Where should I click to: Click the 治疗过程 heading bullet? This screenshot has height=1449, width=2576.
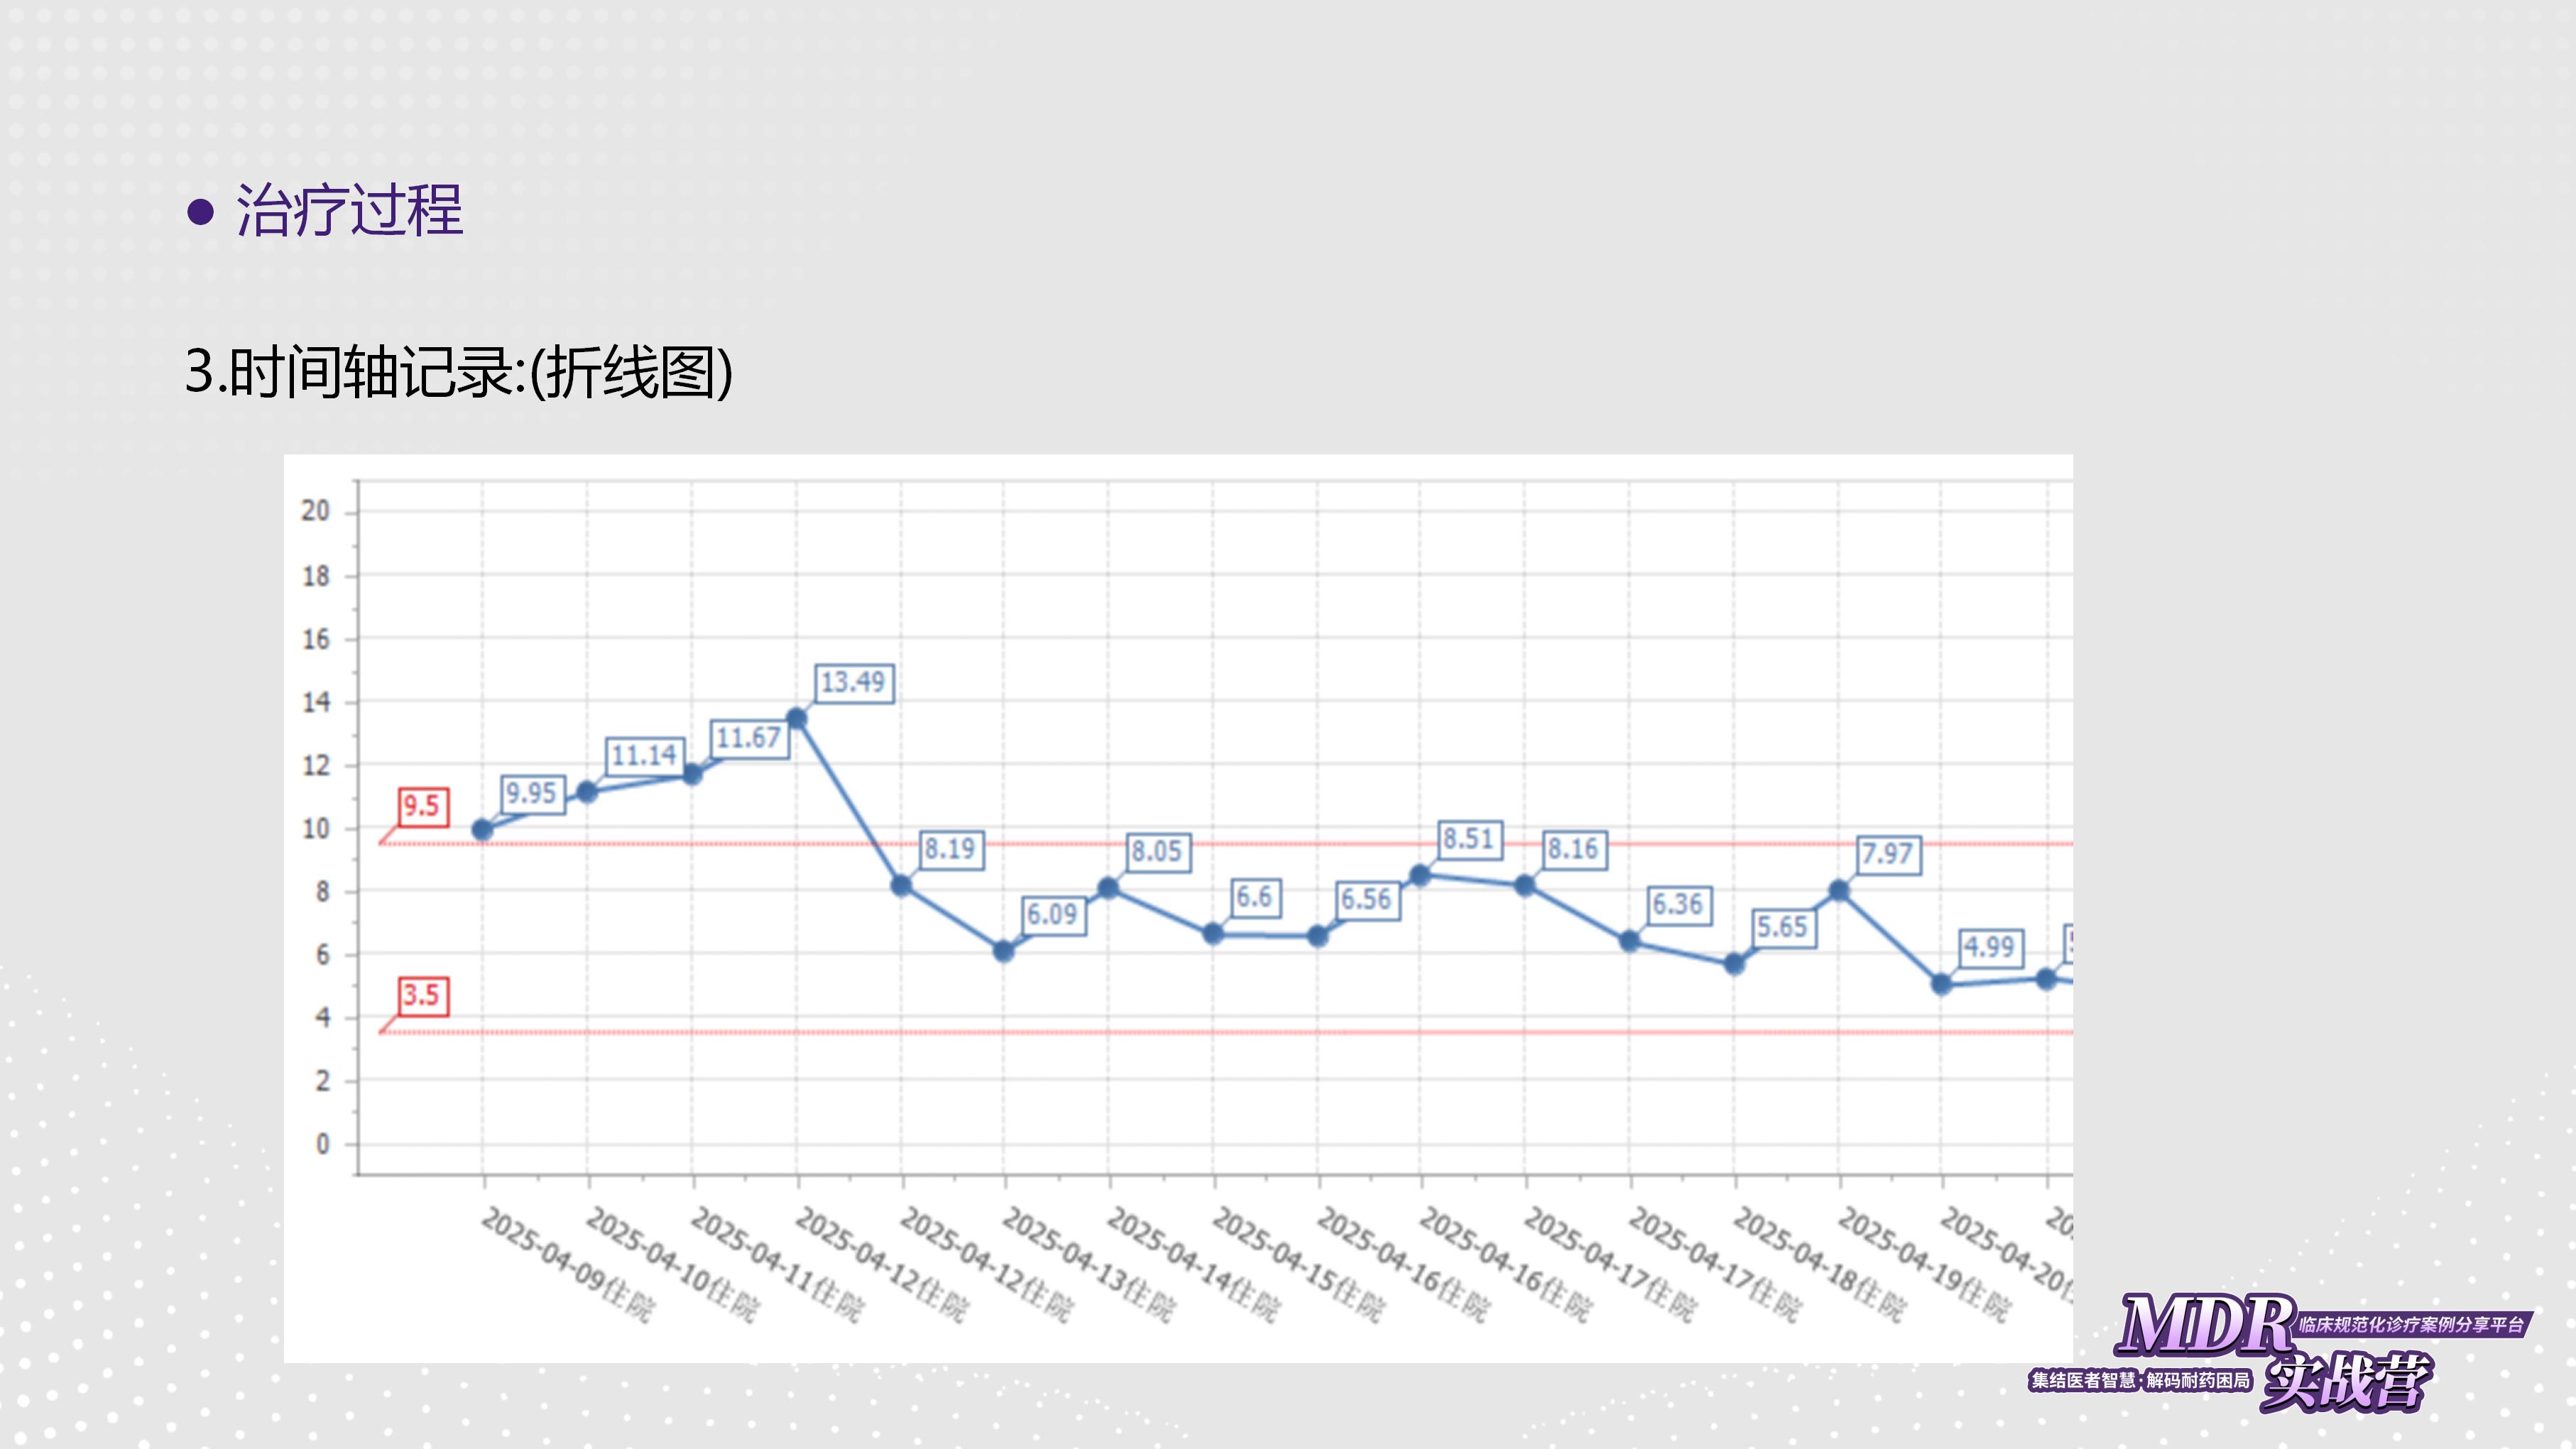[x=201, y=211]
